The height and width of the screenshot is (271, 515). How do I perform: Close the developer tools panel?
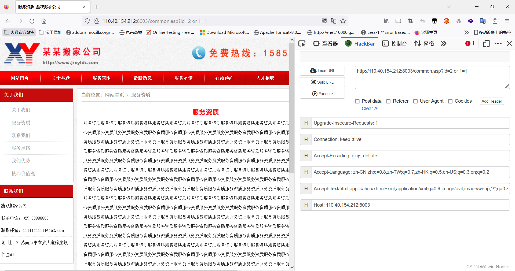click(x=509, y=43)
